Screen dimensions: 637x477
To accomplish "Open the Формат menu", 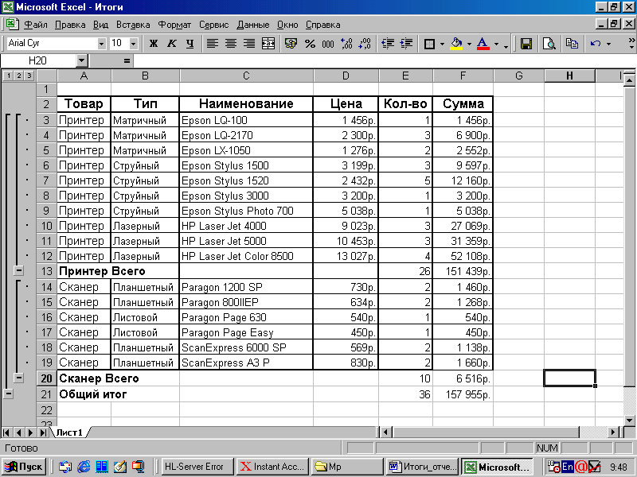I will tap(174, 25).
